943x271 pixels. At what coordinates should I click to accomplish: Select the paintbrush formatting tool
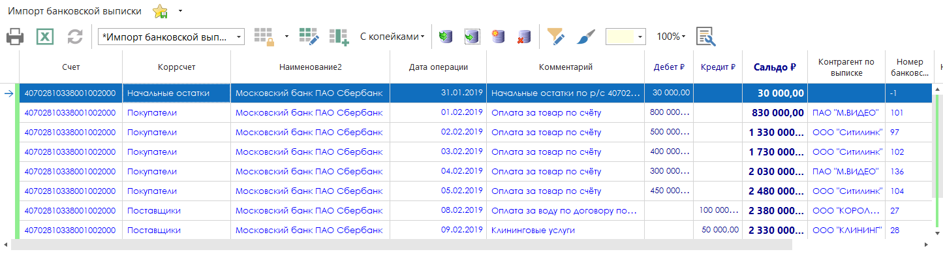[x=585, y=37]
